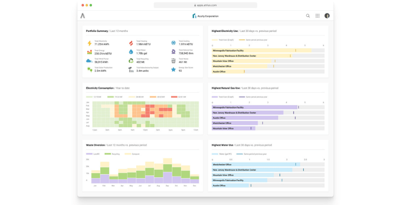Toggle the Landfill legend swatch
This screenshot has width=411, height=205.
tap(89, 154)
